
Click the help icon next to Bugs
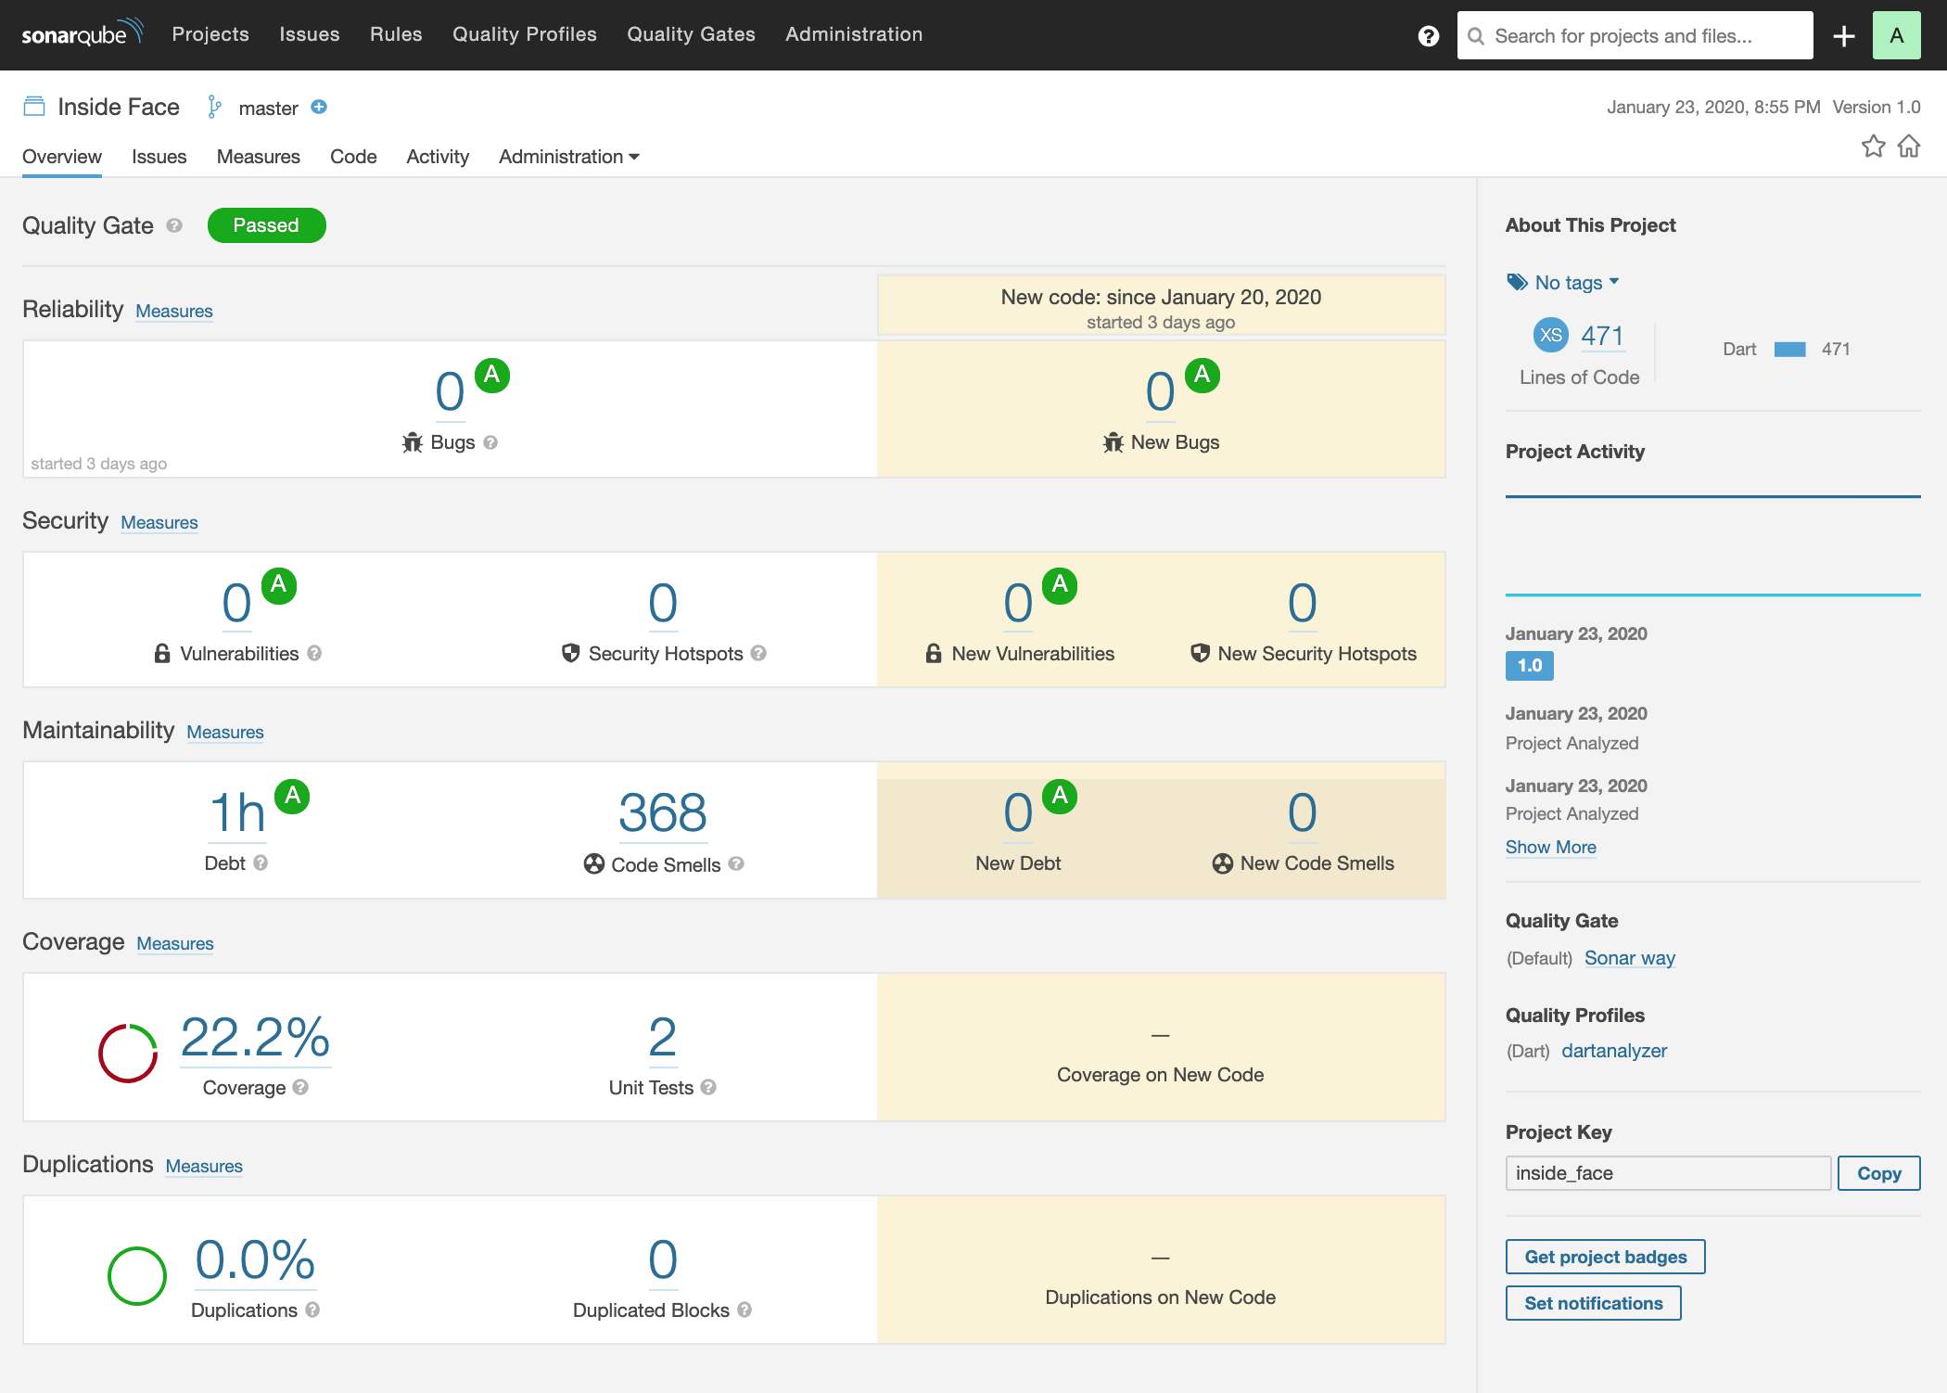[490, 442]
